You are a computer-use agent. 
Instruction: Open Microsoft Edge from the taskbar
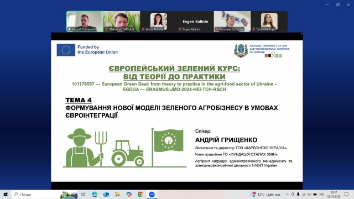click(x=95, y=194)
